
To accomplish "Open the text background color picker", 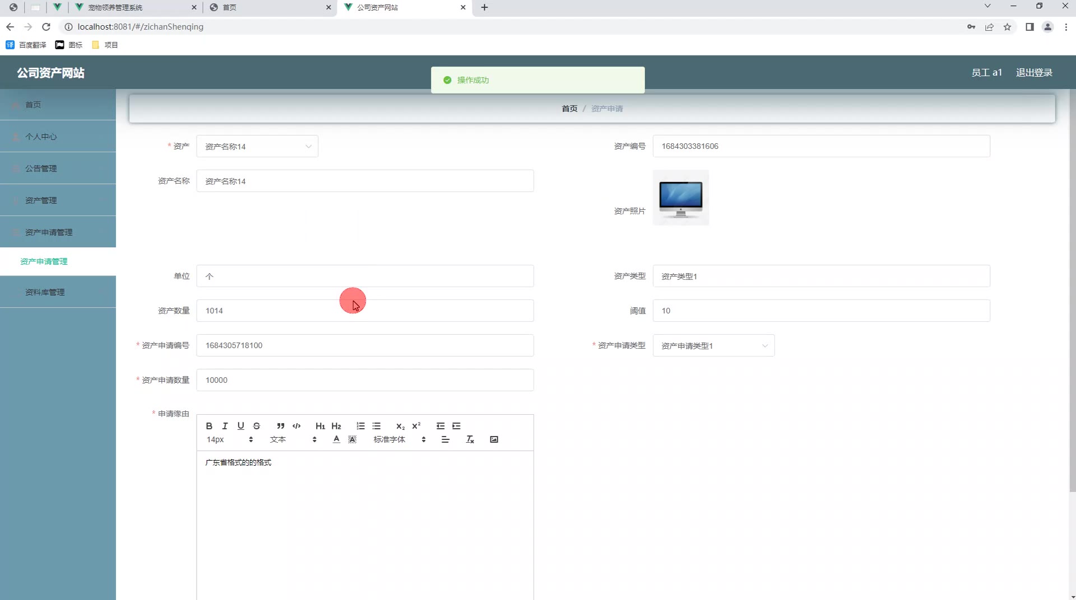I will (353, 439).
